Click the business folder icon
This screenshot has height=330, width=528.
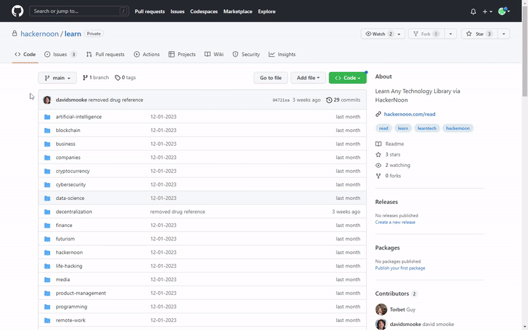coord(47,144)
